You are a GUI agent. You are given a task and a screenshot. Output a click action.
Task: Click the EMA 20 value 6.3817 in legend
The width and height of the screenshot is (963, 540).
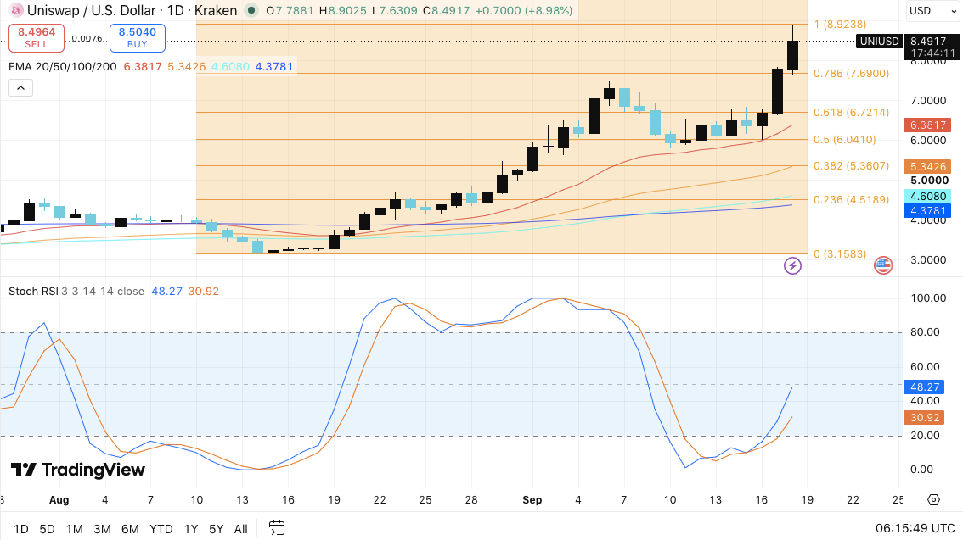143,66
